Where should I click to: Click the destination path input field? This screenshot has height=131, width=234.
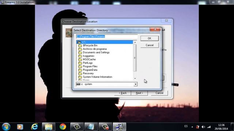tap(106, 36)
